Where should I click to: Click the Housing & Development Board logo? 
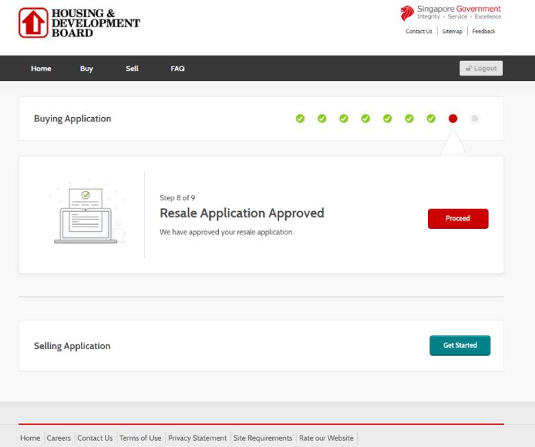(x=78, y=23)
